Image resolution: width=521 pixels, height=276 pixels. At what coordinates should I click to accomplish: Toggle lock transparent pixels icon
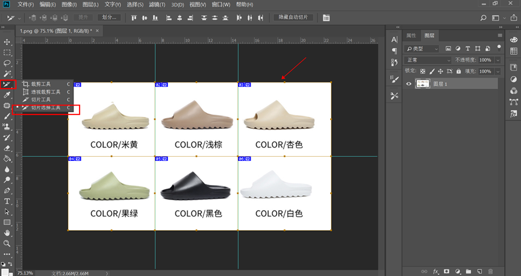click(423, 71)
